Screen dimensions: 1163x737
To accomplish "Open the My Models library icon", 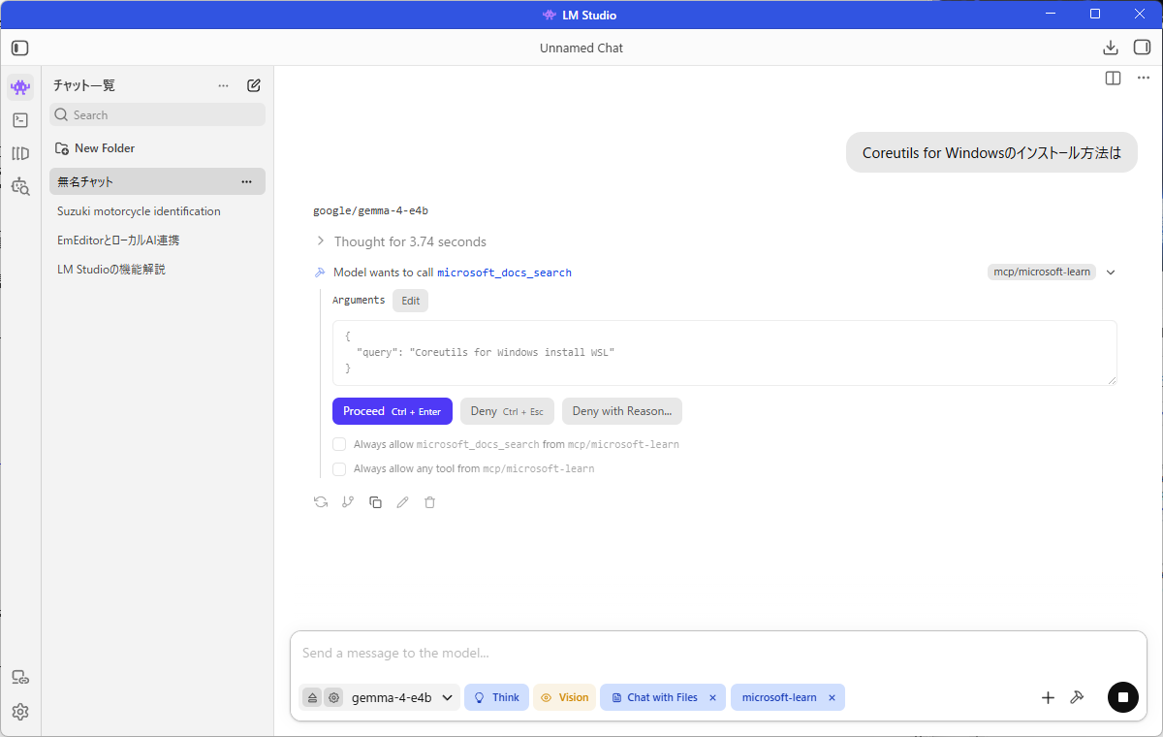I will point(20,153).
